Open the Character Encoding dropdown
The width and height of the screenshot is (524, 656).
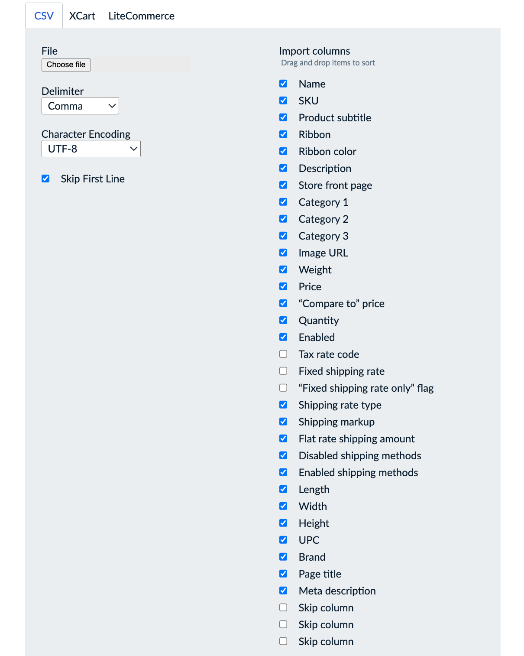coord(91,149)
